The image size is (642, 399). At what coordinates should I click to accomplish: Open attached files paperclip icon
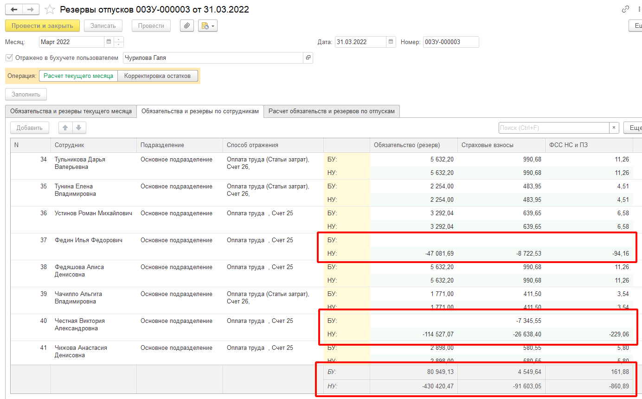click(186, 26)
